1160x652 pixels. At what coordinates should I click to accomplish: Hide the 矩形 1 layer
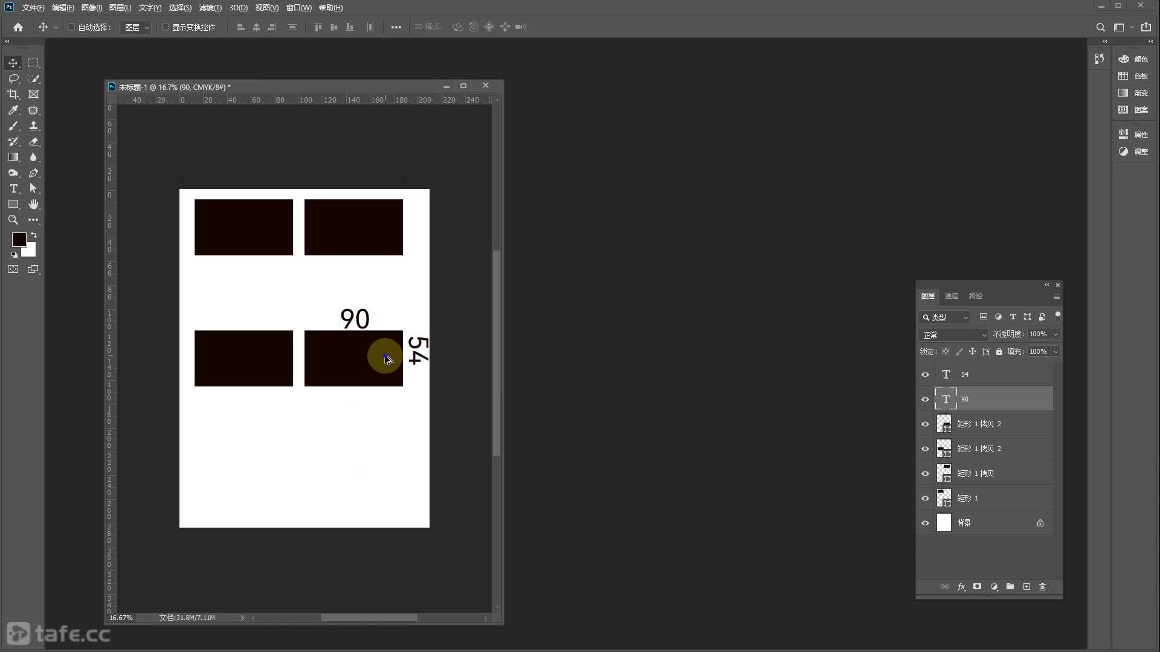pos(925,498)
